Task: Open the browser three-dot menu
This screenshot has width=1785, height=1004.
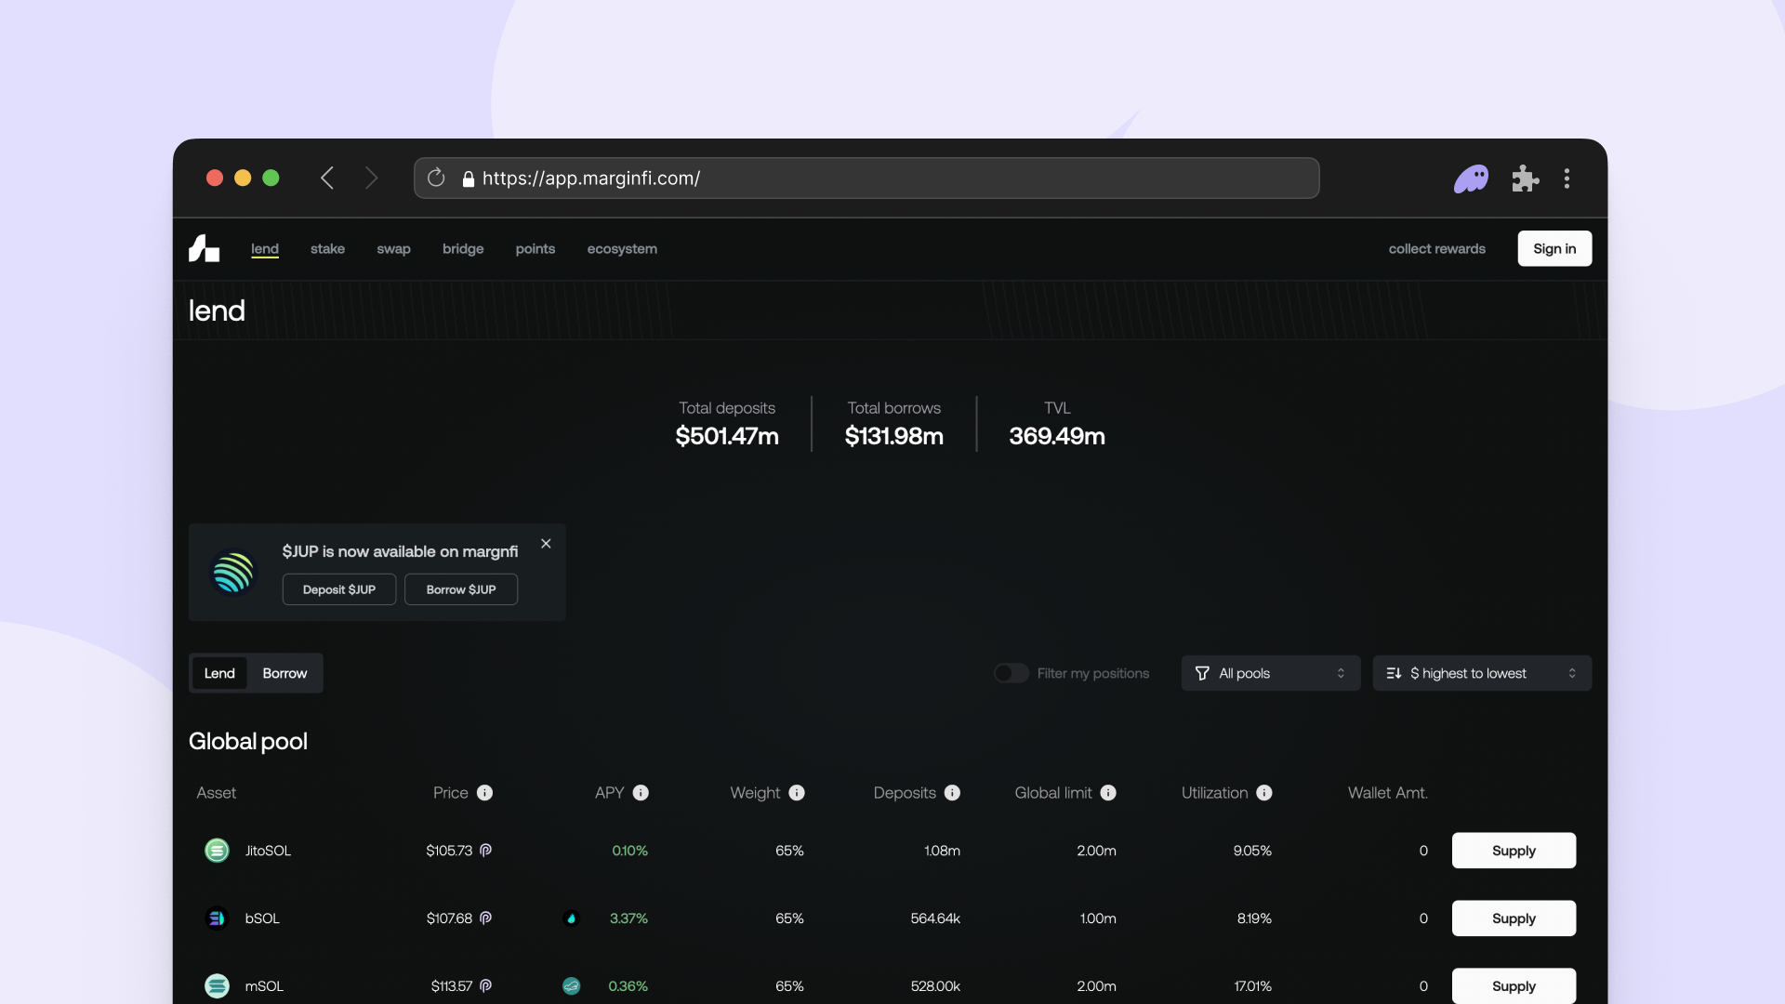Action: (1567, 178)
